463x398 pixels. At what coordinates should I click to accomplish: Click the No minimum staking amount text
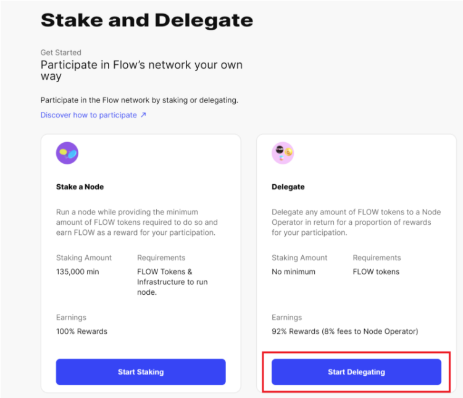(x=293, y=271)
